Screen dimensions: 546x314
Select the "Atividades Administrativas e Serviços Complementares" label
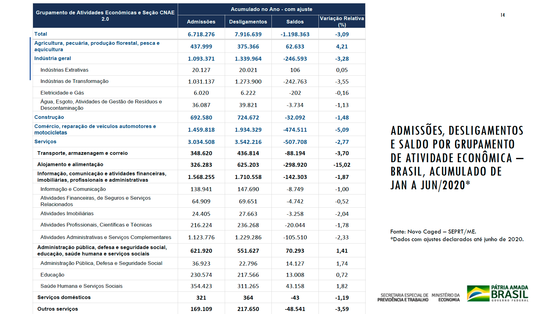click(x=106, y=237)
